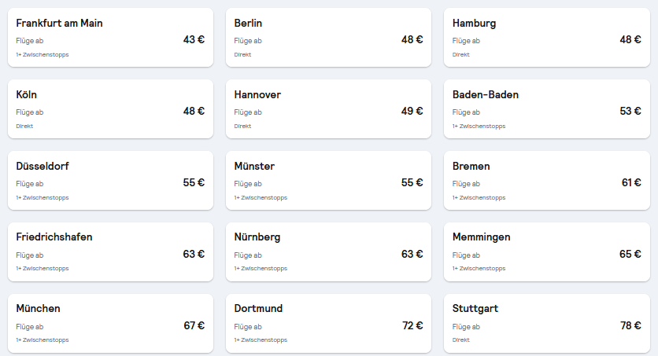This screenshot has width=658, height=356.
Task: Select the Nürnberg destination card
Action: coord(328,252)
